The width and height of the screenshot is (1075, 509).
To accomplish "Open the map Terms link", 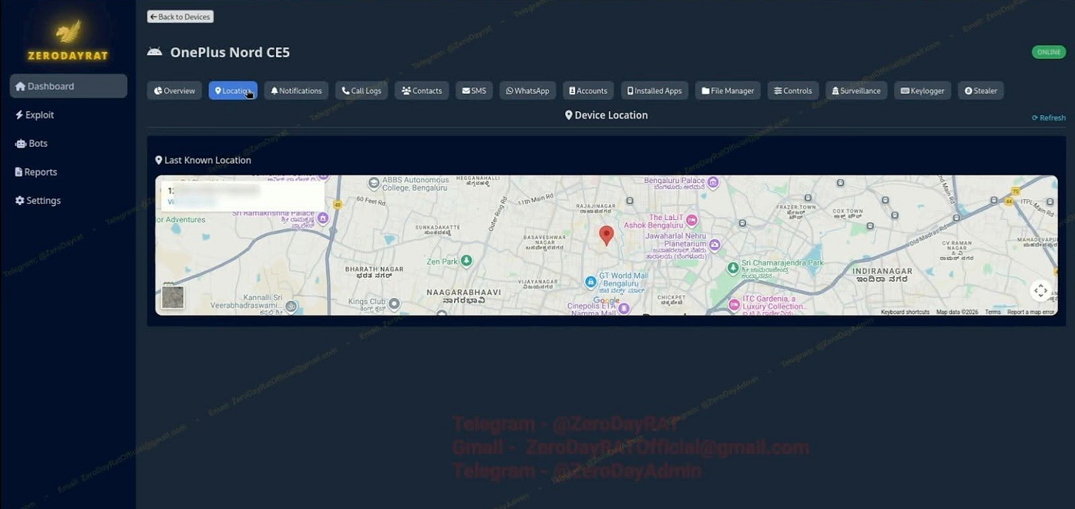I will point(993,312).
